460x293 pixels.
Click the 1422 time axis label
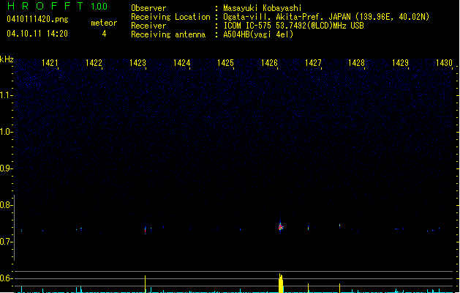(x=94, y=63)
